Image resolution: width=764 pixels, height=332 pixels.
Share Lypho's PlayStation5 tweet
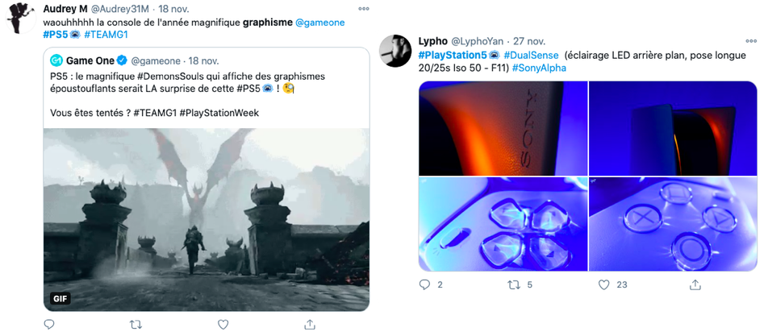point(695,284)
